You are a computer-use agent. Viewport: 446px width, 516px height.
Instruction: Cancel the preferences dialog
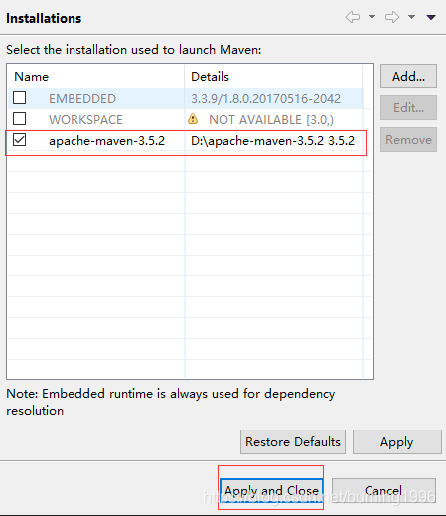(x=383, y=490)
